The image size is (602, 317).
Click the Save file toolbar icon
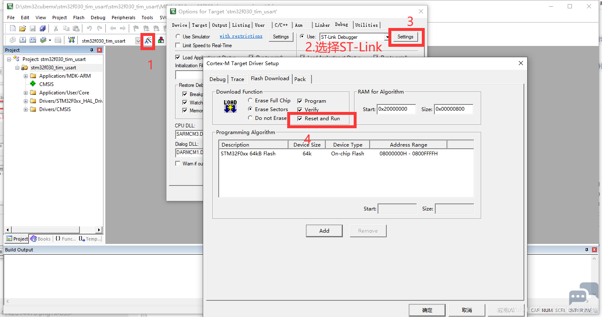(33, 28)
